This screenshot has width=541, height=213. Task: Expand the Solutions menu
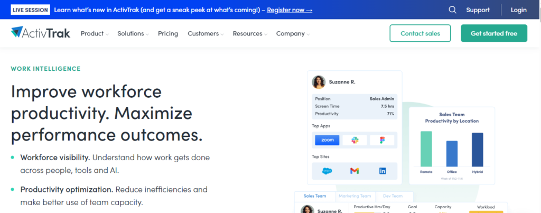133,33
